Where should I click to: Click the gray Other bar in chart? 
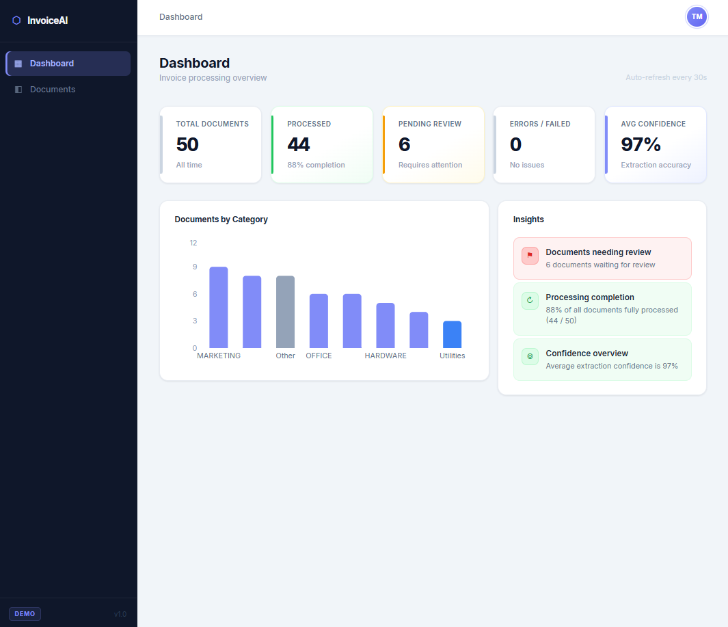(285, 312)
